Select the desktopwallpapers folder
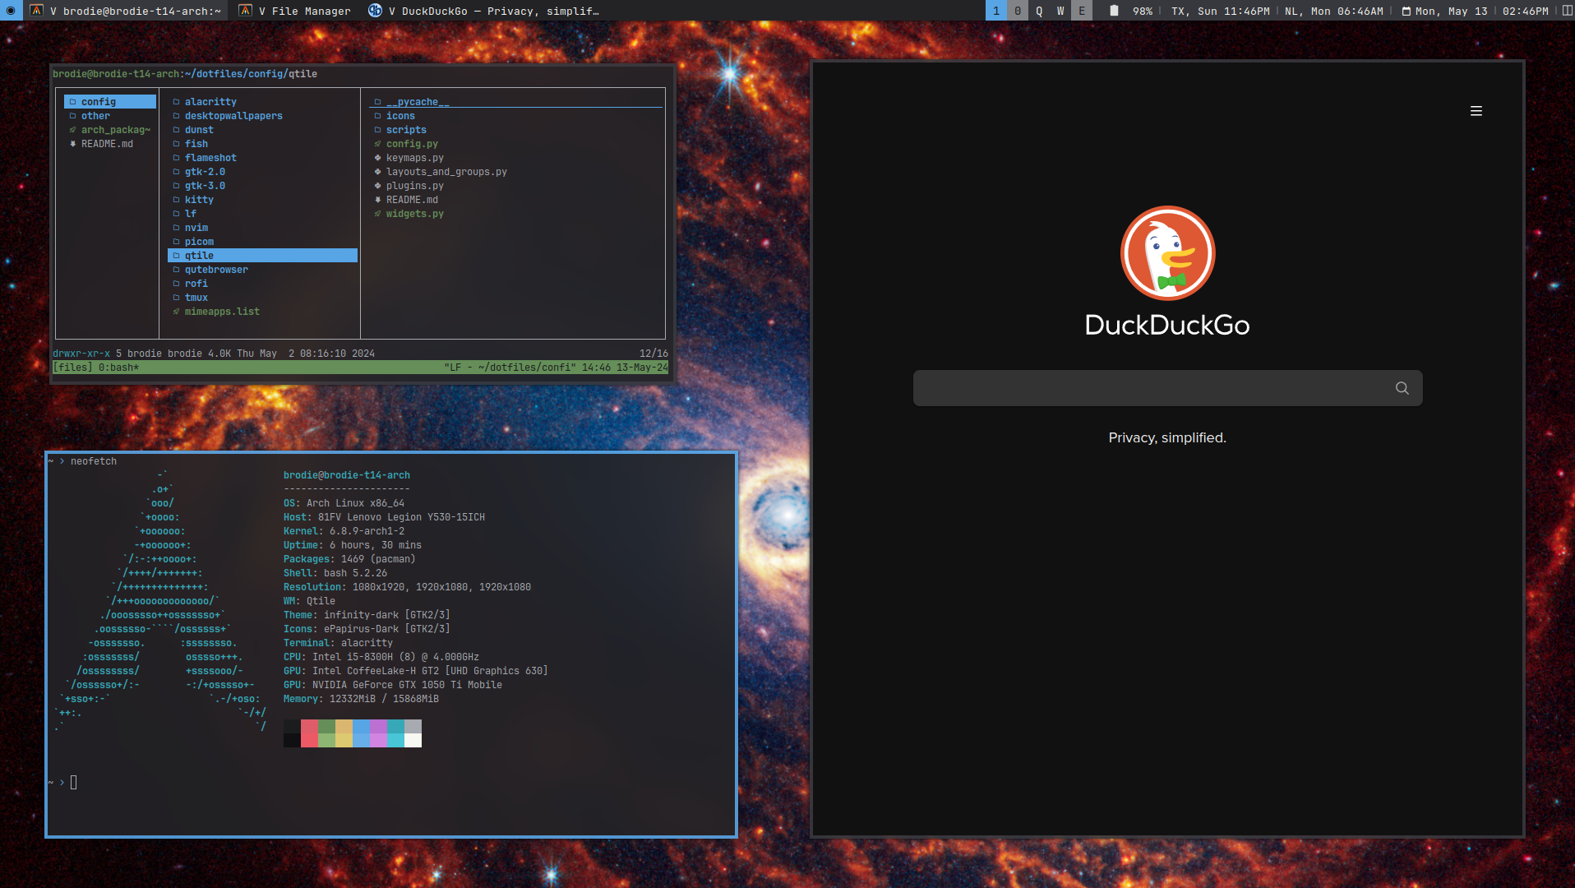This screenshot has height=888, width=1575. point(233,116)
